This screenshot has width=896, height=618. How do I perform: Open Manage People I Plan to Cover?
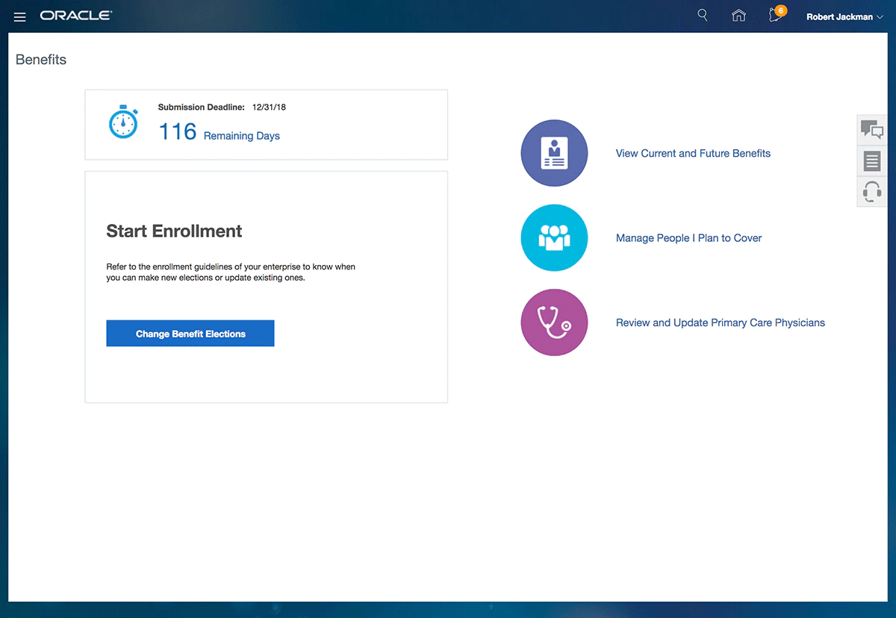click(x=688, y=238)
